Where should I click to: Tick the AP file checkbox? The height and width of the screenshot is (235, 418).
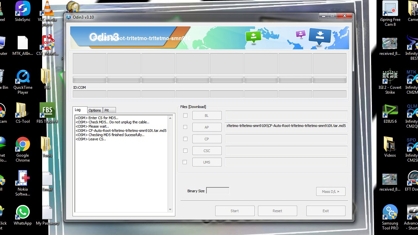(x=185, y=127)
